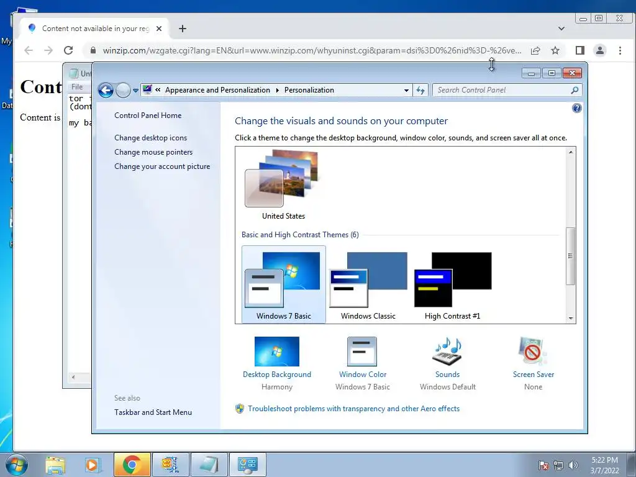Switch to Chrome in taskbar
The height and width of the screenshot is (477, 636).
pos(132,465)
